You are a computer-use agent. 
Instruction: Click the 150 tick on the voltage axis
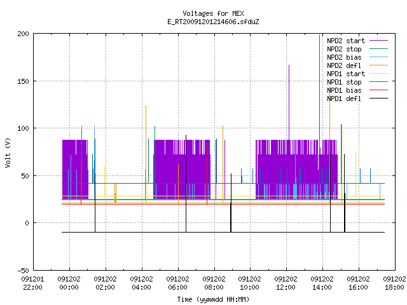[x=23, y=81]
